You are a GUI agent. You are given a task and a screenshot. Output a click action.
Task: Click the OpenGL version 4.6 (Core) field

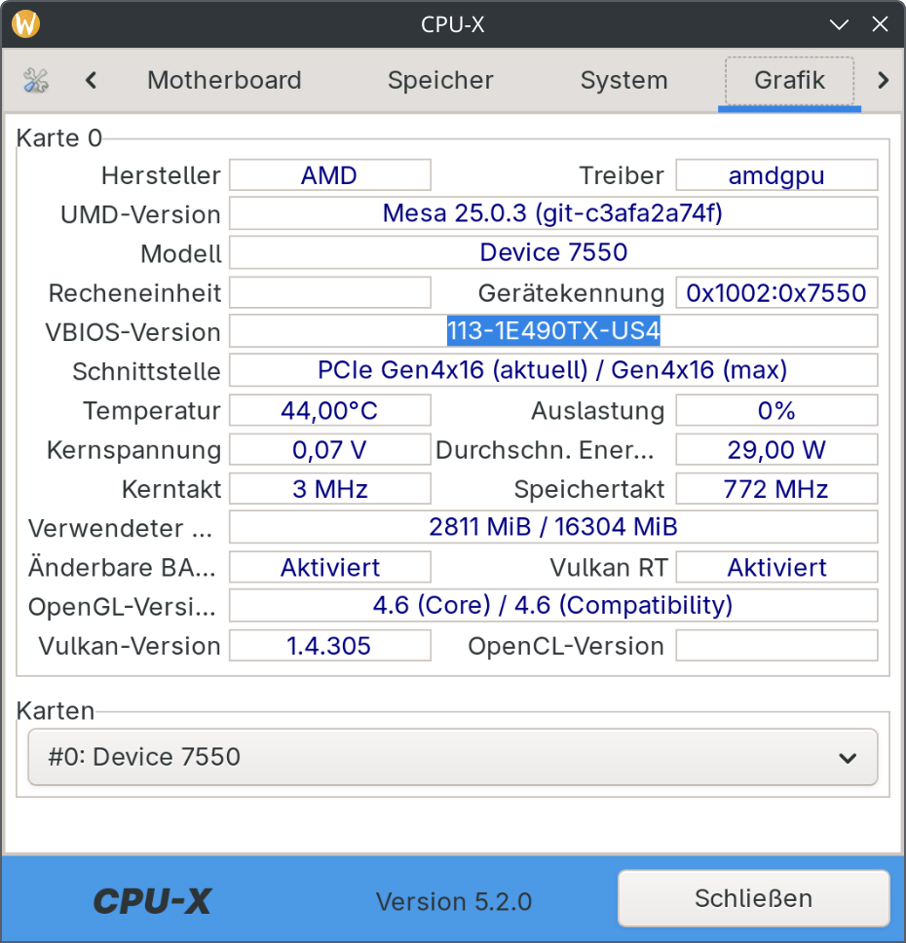pyautogui.click(x=553, y=605)
